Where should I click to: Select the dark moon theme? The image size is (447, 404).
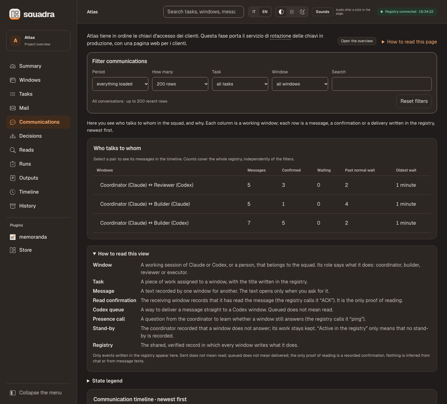tap(302, 12)
